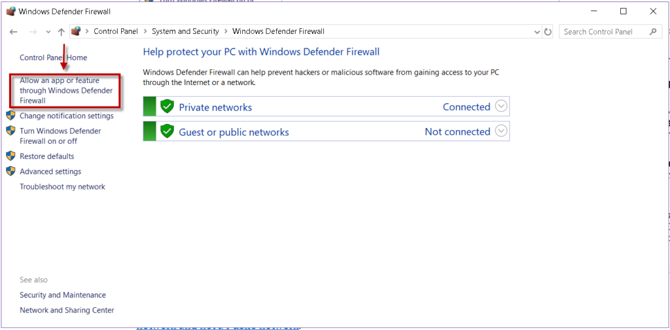Click the firewall icon in address bar
The image size is (670, 330).
(76, 31)
